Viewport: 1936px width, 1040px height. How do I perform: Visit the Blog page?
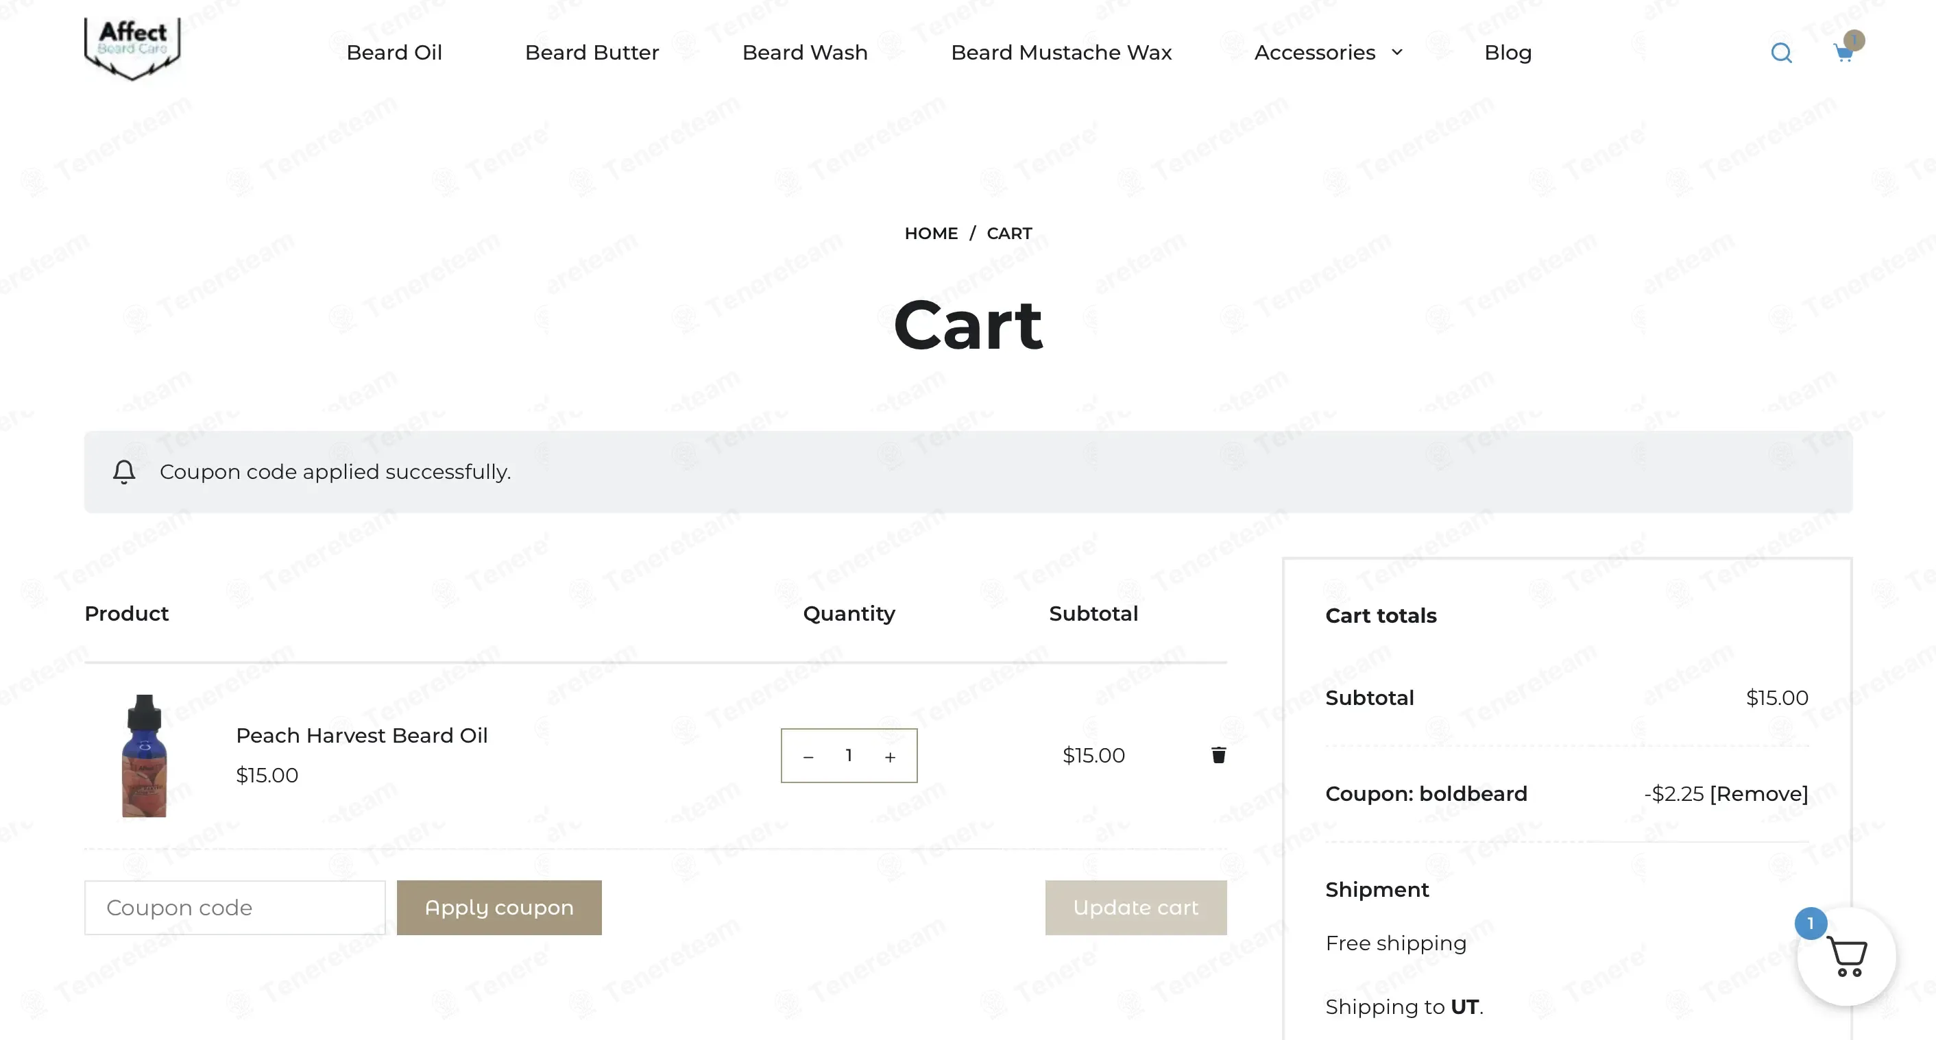pyautogui.click(x=1508, y=53)
